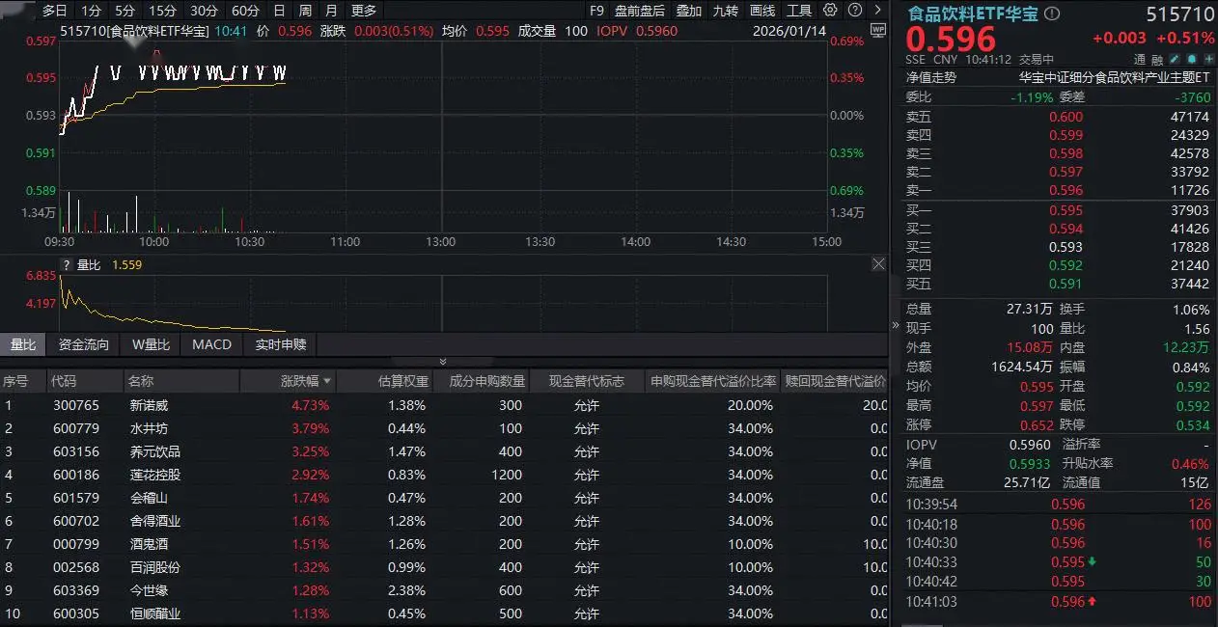This screenshot has width=1218, height=627.
Task: Click the F9 button in the toolbar
Action: click(595, 11)
